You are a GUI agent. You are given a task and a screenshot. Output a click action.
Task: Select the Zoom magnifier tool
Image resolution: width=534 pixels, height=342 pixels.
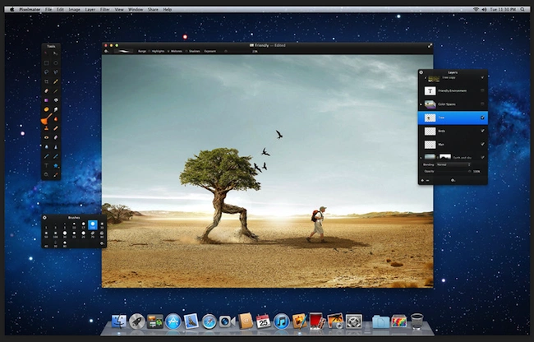click(46, 175)
